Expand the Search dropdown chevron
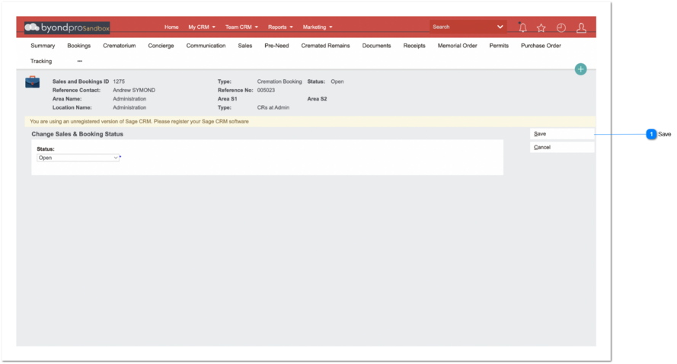Screen dimensions: 677x364 pos(500,27)
